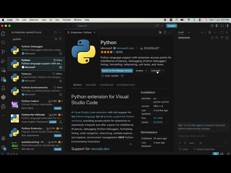Screen dimensions: 231x173
Task: Open Disable button dropdown arrow
Action: coord(146,71)
